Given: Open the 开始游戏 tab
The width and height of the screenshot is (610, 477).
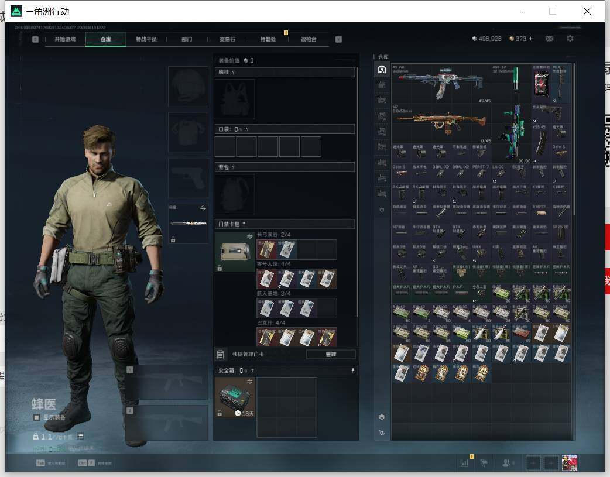Looking at the screenshot, I should [65, 39].
